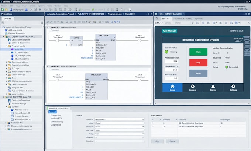Select the FC_Modbus [FC1] block
Image resolution: width=251 pixels, height=151 pixels.
pyautogui.click(x=22, y=52)
